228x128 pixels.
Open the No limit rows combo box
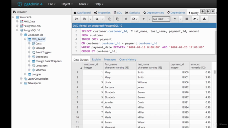click(x=161, y=19)
